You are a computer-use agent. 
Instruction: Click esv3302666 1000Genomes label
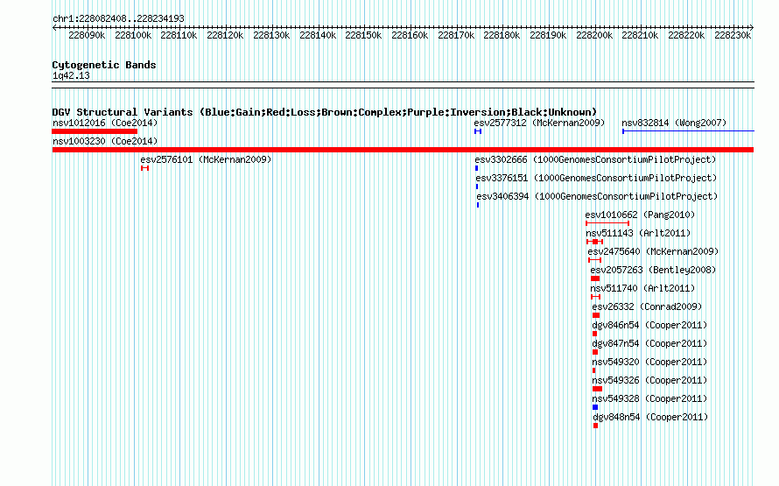tap(596, 159)
